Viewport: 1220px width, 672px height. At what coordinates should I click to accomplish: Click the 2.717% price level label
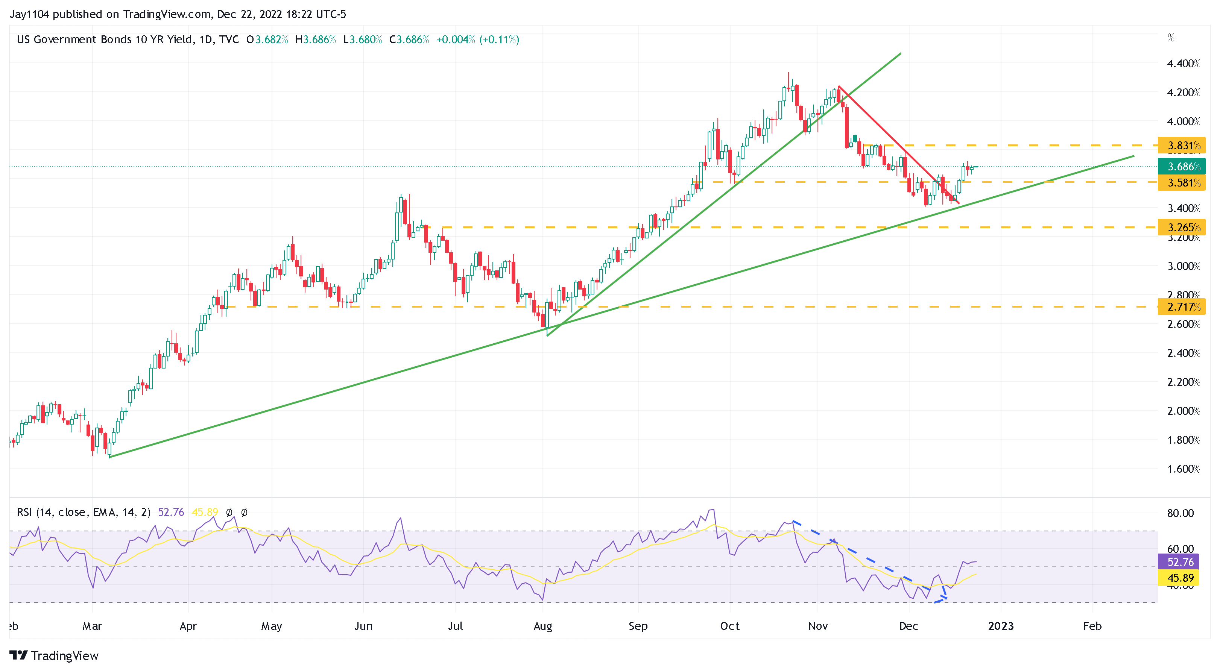pos(1182,307)
